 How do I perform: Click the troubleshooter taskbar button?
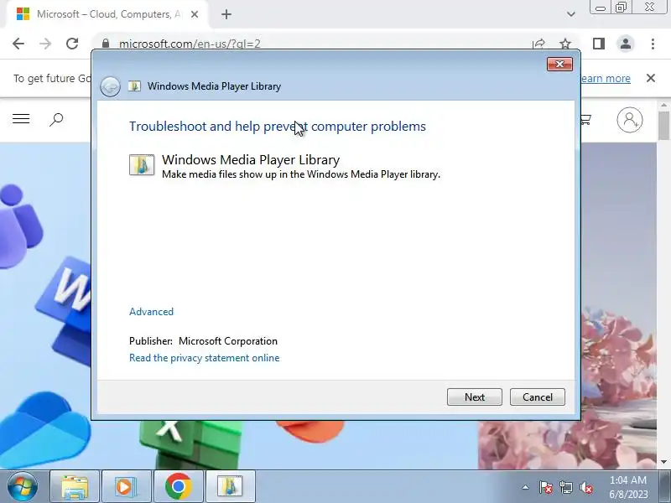pyautogui.click(x=230, y=487)
